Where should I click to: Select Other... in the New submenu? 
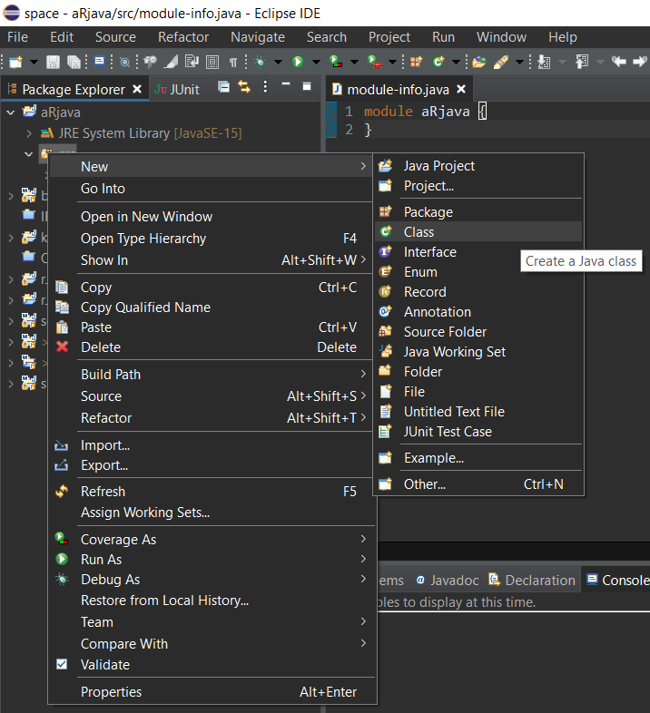pyautogui.click(x=478, y=484)
